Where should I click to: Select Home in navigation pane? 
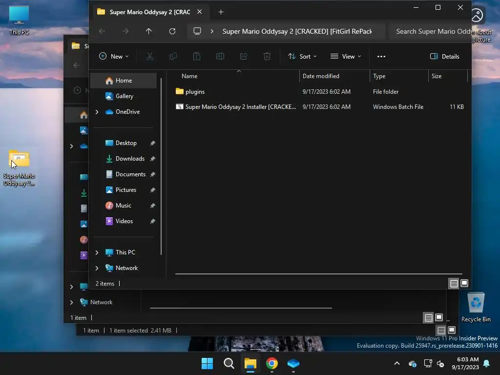[124, 81]
